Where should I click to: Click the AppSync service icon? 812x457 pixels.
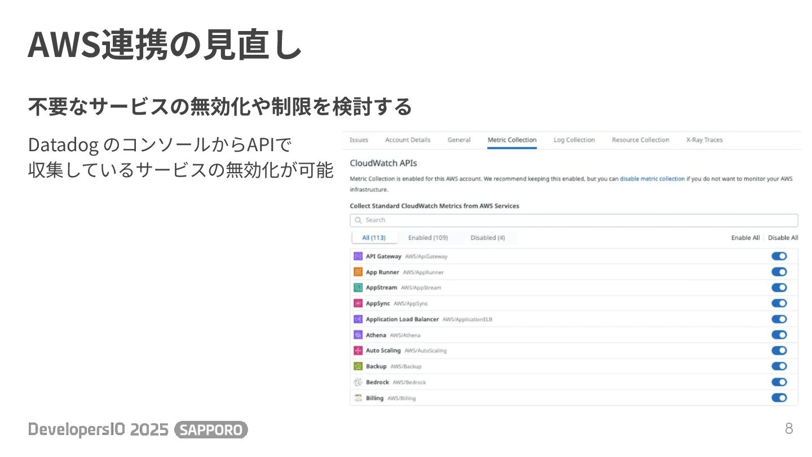[358, 304]
